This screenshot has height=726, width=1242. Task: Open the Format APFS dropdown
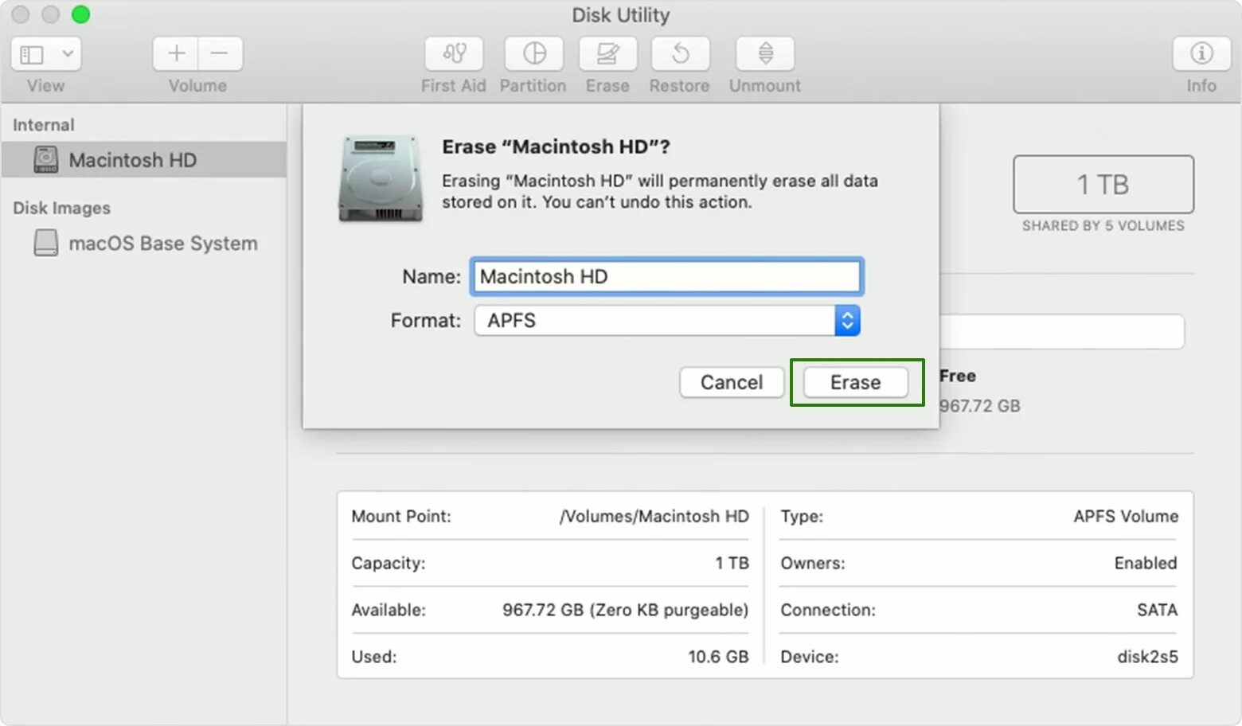tap(667, 321)
